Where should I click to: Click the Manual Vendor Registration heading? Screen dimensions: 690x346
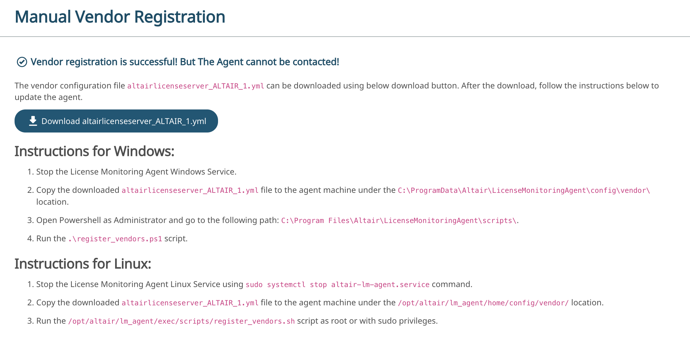120,17
